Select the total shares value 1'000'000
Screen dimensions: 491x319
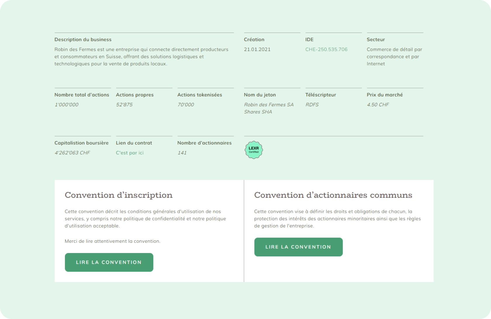coord(66,105)
